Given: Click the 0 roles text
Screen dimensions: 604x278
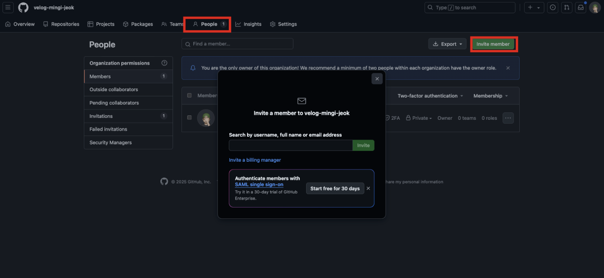Looking at the screenshot, I should (x=490, y=118).
